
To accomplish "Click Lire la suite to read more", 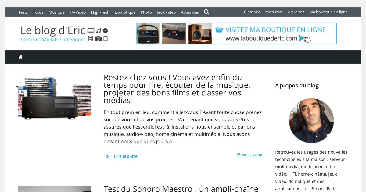I will [x=125, y=156].
